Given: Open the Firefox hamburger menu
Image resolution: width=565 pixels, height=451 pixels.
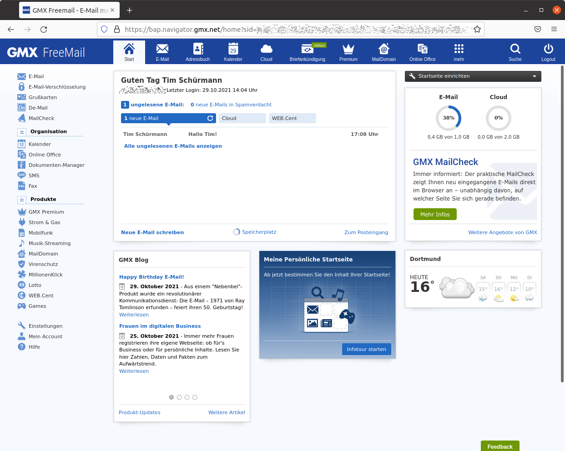Looking at the screenshot, I should tap(554, 29).
